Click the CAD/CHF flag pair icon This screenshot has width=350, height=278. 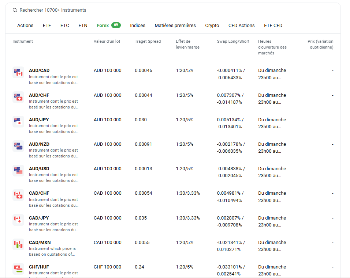(x=18, y=195)
